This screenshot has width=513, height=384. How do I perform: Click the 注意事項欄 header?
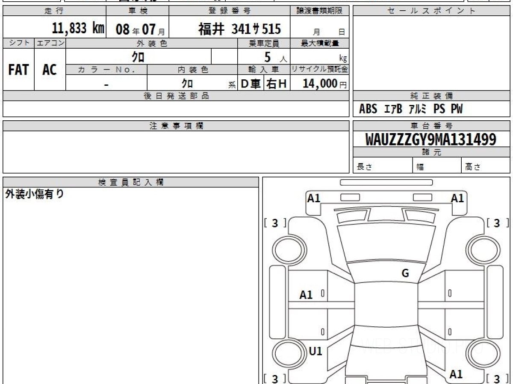tap(176, 126)
